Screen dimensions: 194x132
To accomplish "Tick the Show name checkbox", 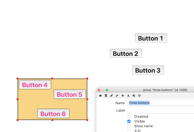I will click(x=129, y=126).
